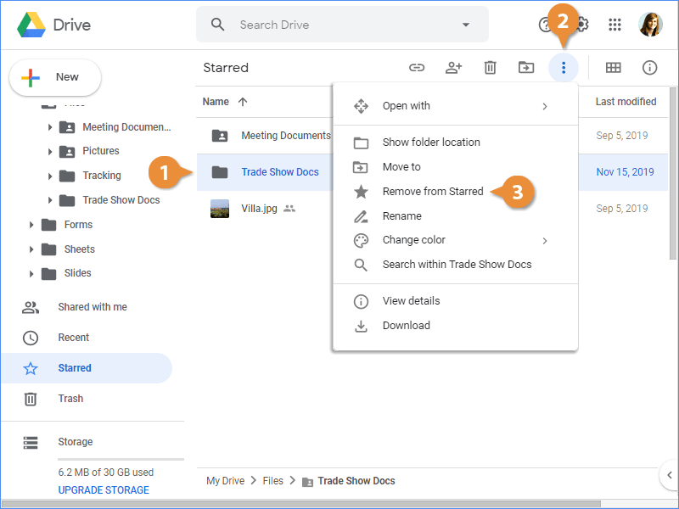Toggle the View details info panel
This screenshot has height=509, width=679.
point(650,68)
